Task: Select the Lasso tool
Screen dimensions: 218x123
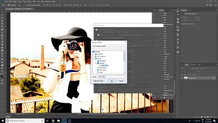Action: [x=2, y=18]
